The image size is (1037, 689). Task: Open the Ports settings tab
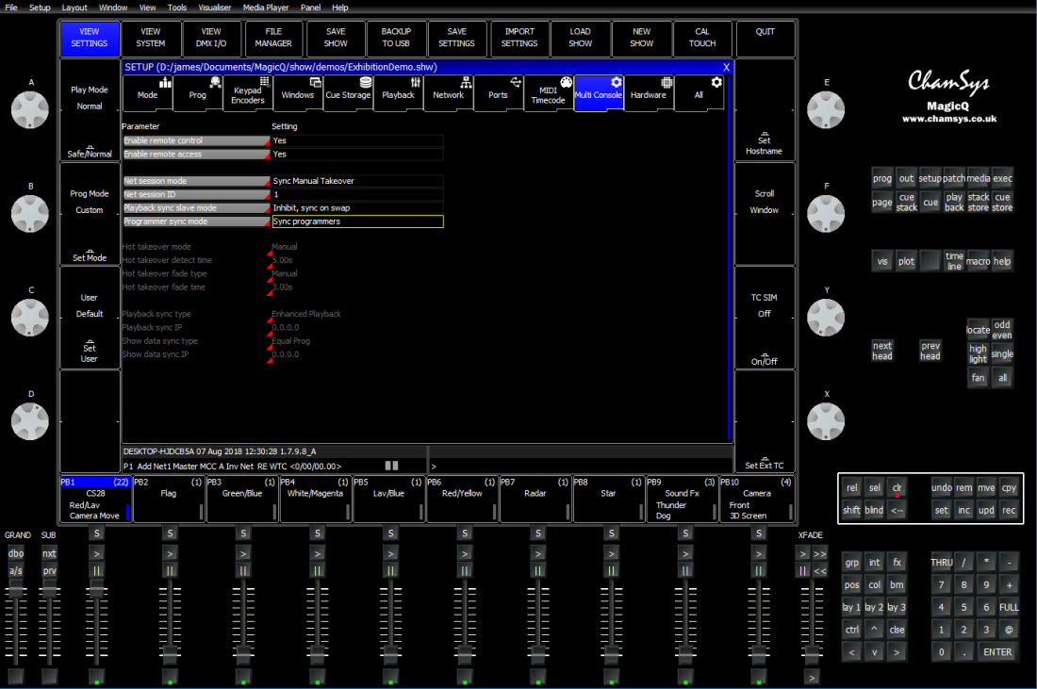[x=498, y=94]
